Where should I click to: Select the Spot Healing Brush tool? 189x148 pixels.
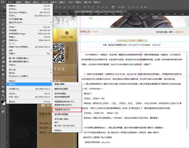(x=3, y=41)
